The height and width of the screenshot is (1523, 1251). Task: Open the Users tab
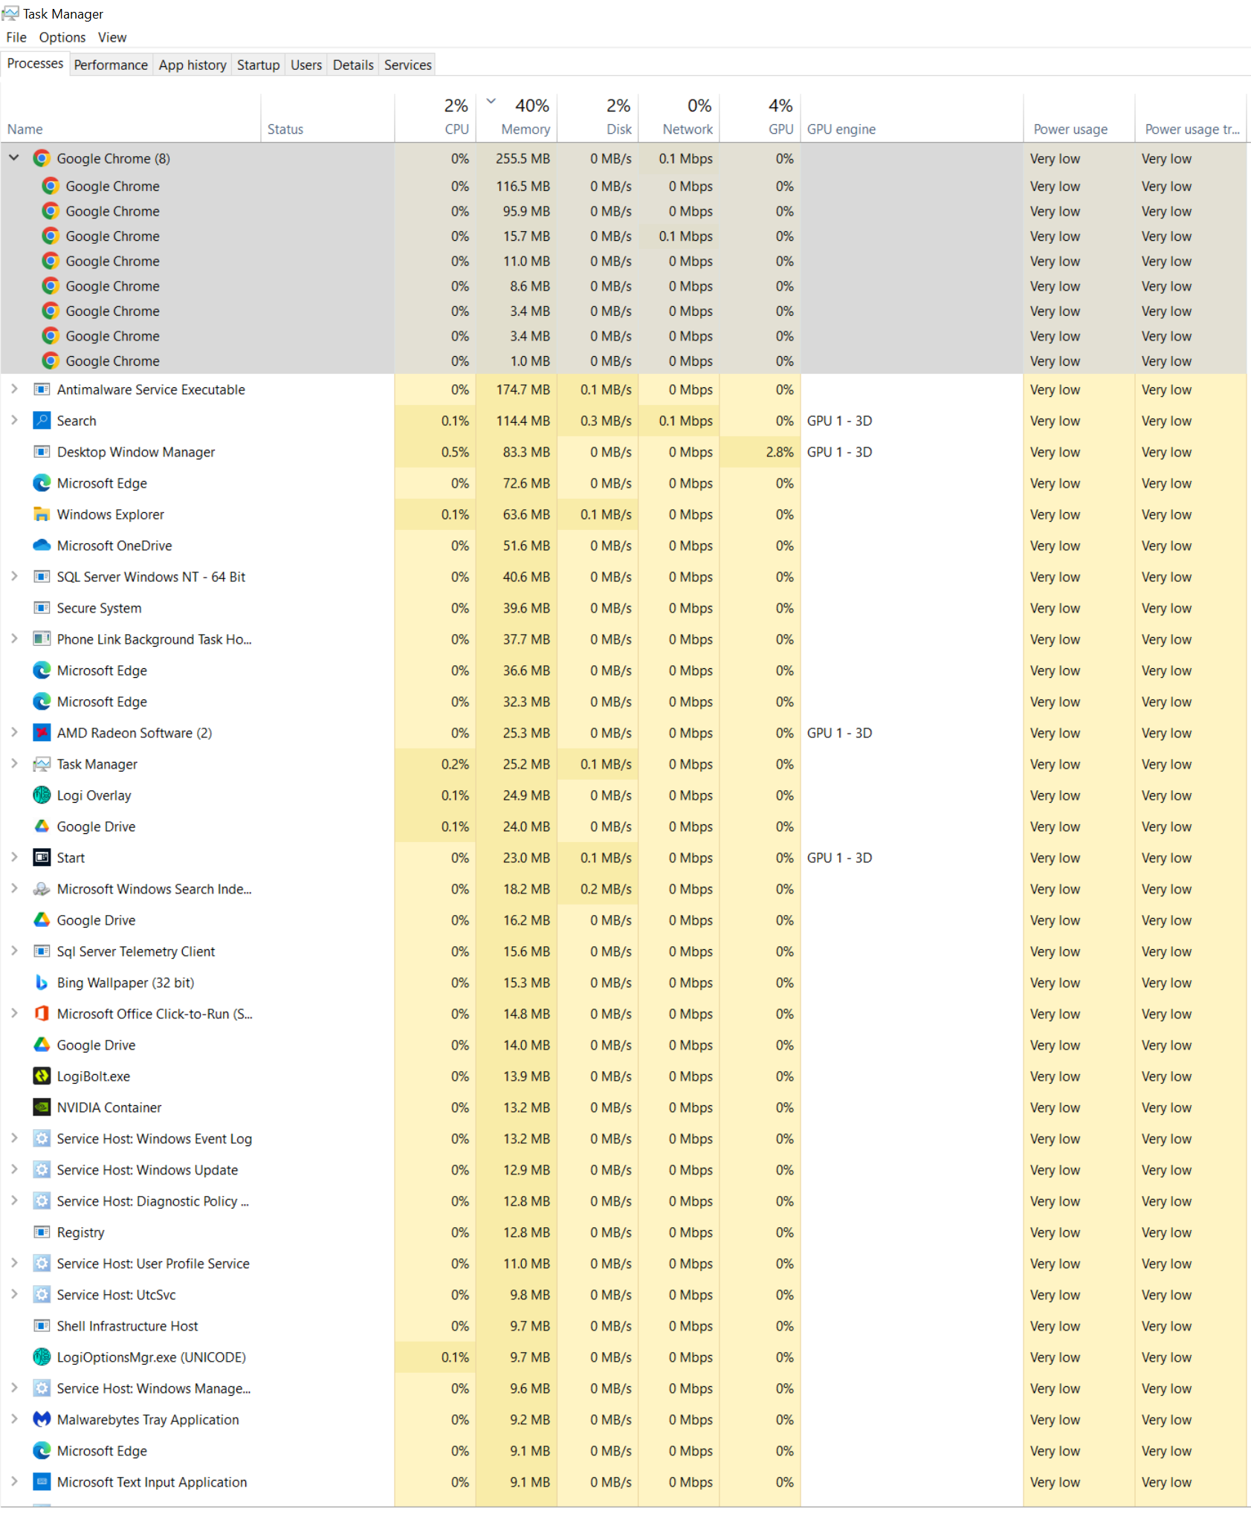[x=306, y=65]
